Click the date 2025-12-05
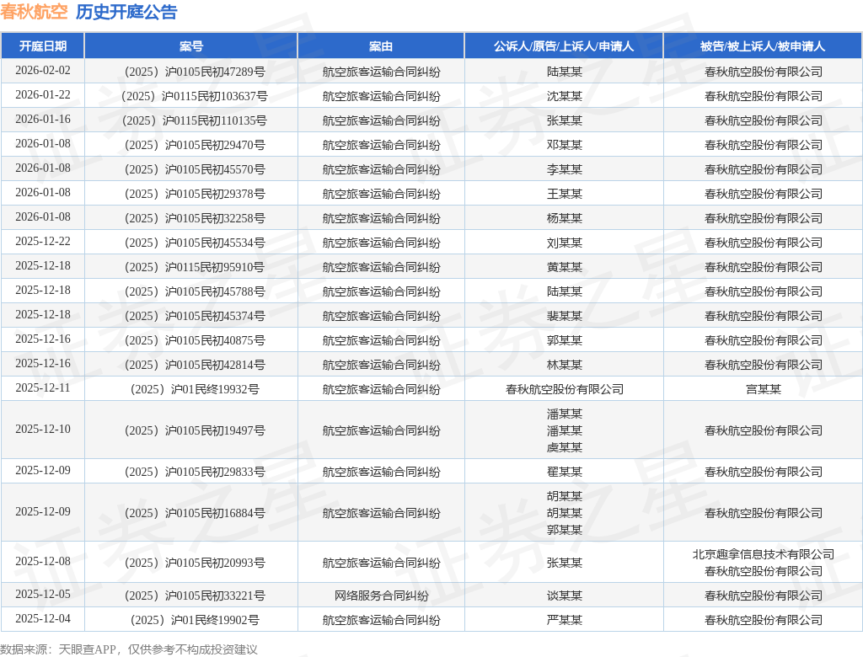 pyautogui.click(x=43, y=595)
